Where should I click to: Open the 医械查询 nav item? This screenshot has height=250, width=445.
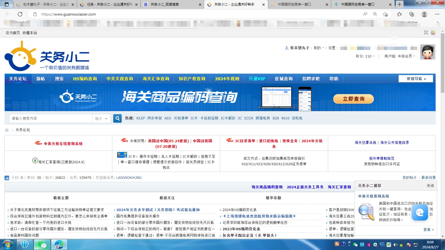pyautogui.click(x=284, y=79)
